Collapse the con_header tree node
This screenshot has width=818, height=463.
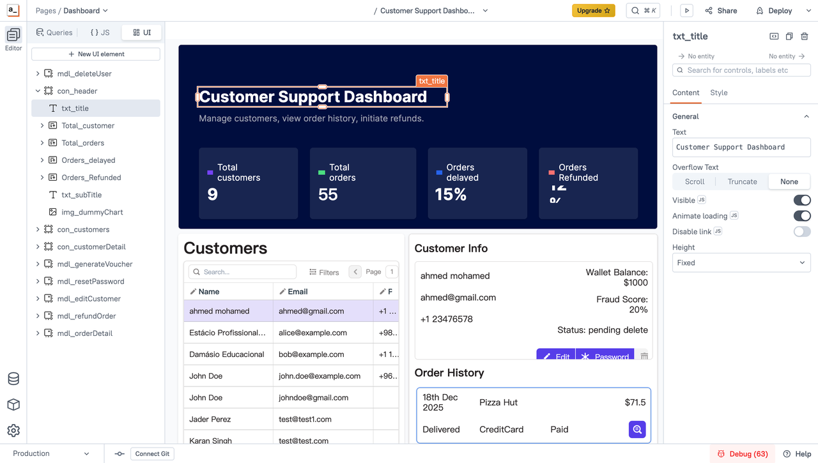pos(38,91)
